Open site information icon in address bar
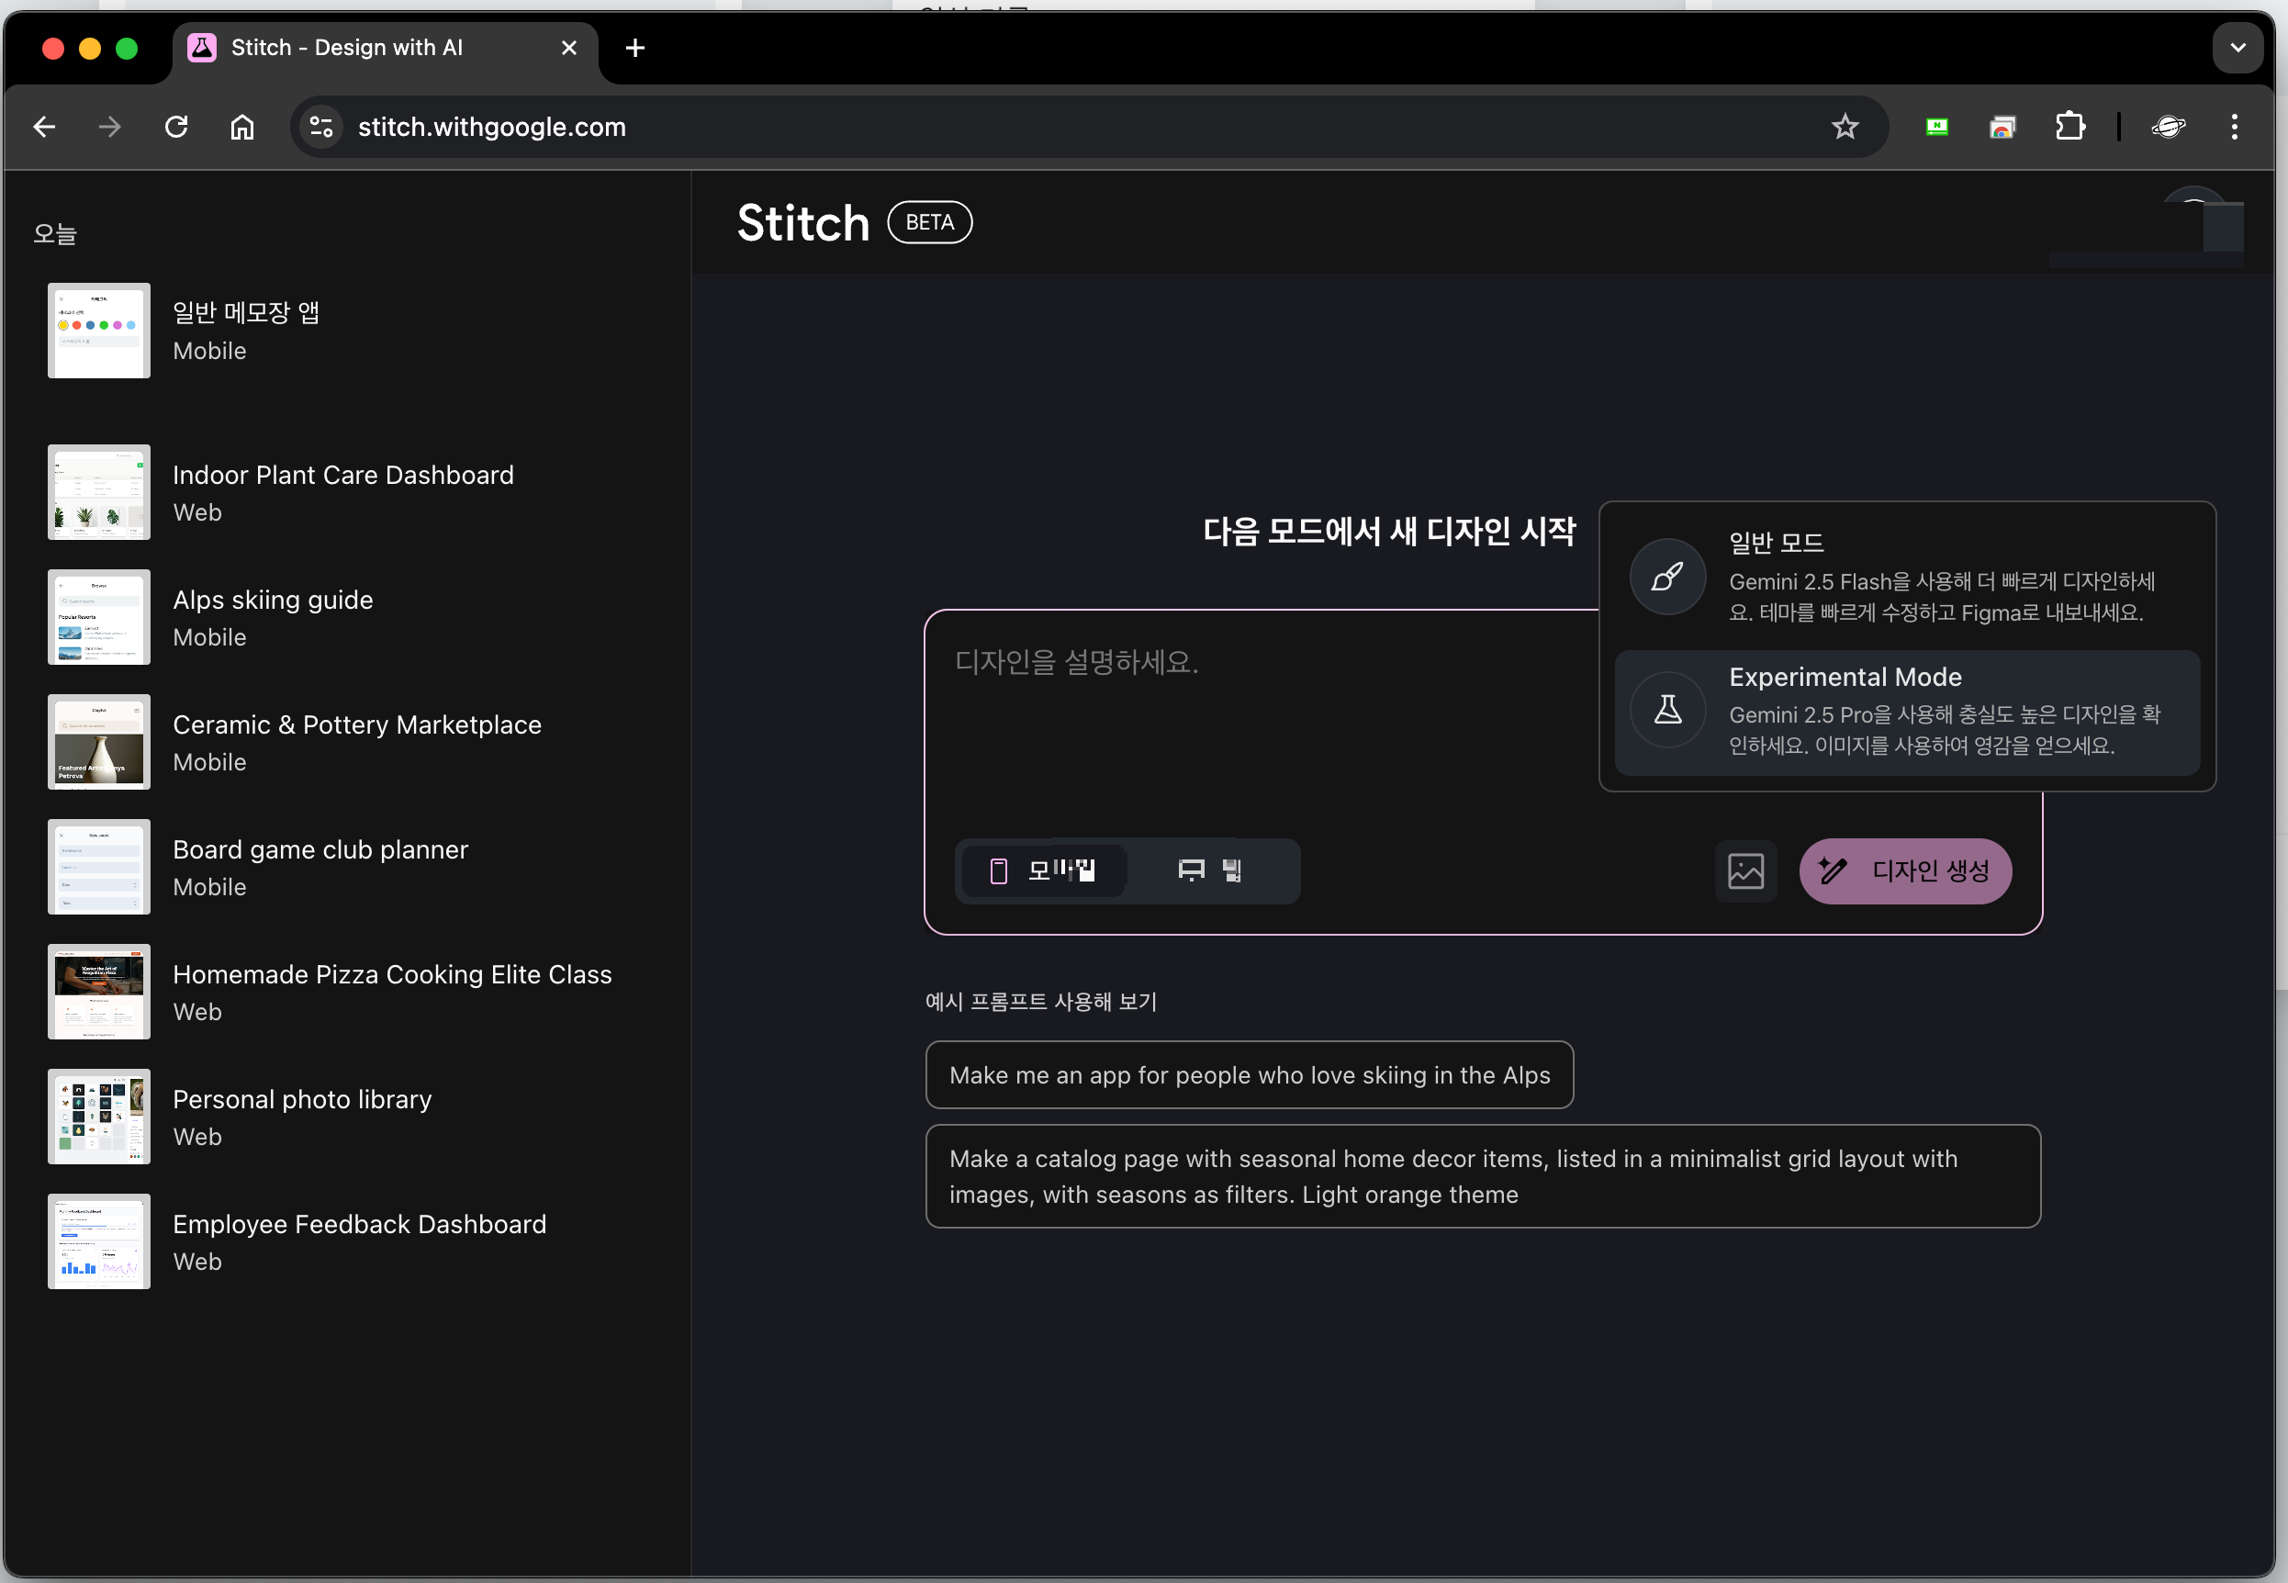 click(x=321, y=127)
